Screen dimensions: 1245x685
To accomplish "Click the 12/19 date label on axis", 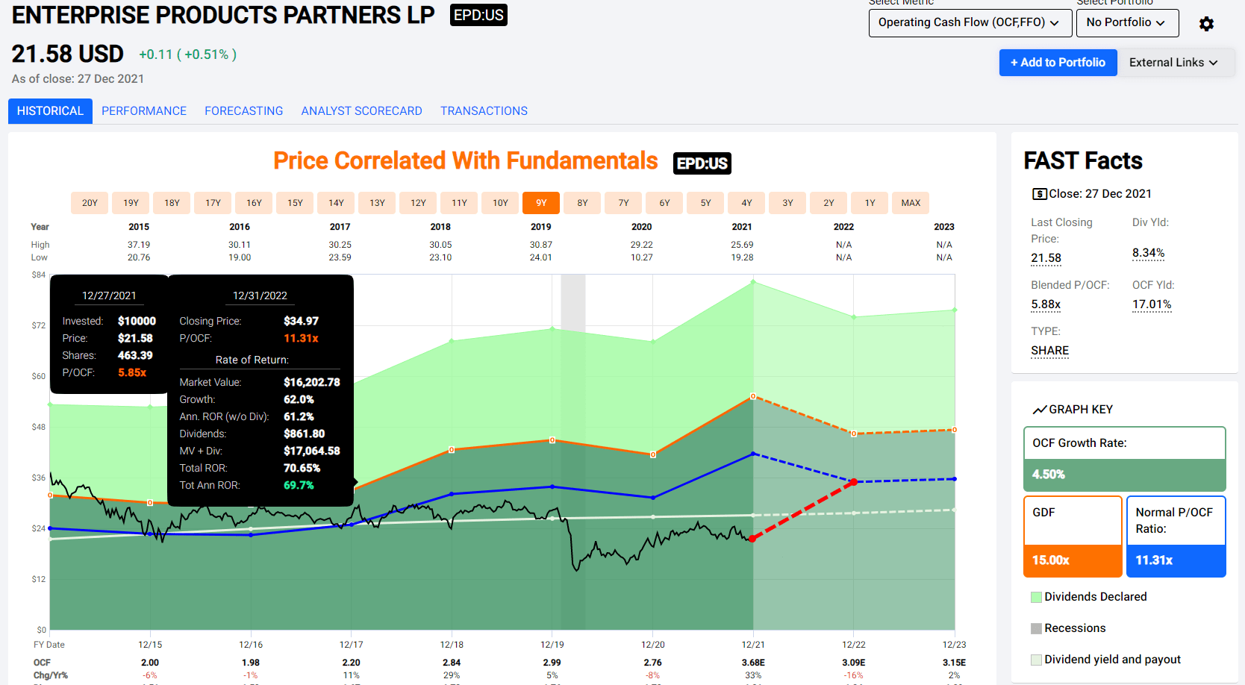I will [x=552, y=645].
